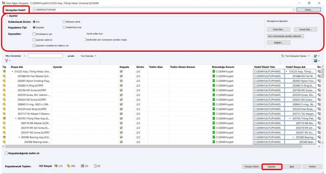Screen dimensions: 326x174
Task: Click the filter funnel icon
Action: tap(6, 61)
